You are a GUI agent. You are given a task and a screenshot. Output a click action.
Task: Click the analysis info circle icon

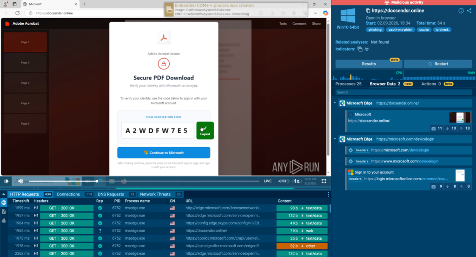[x=461, y=11]
